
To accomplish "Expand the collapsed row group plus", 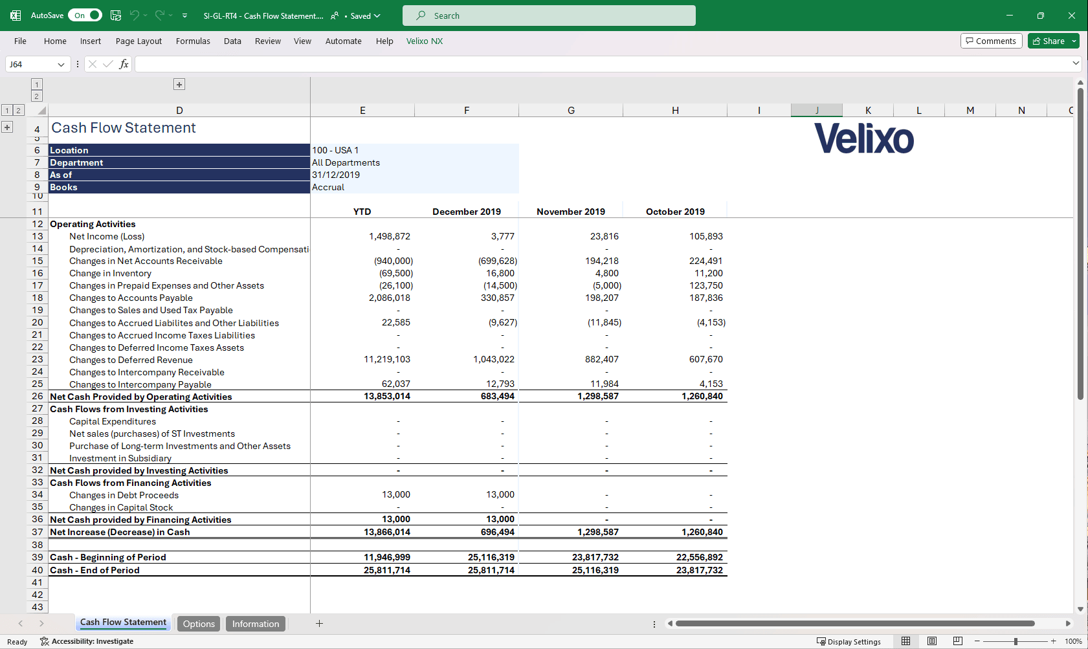I will [x=6, y=127].
